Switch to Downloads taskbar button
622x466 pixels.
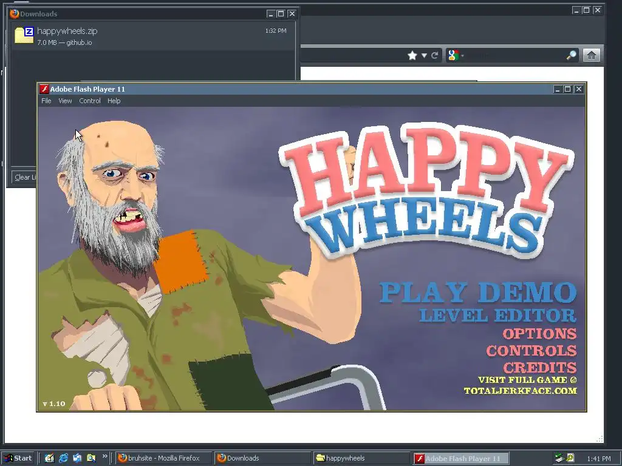[x=263, y=458]
